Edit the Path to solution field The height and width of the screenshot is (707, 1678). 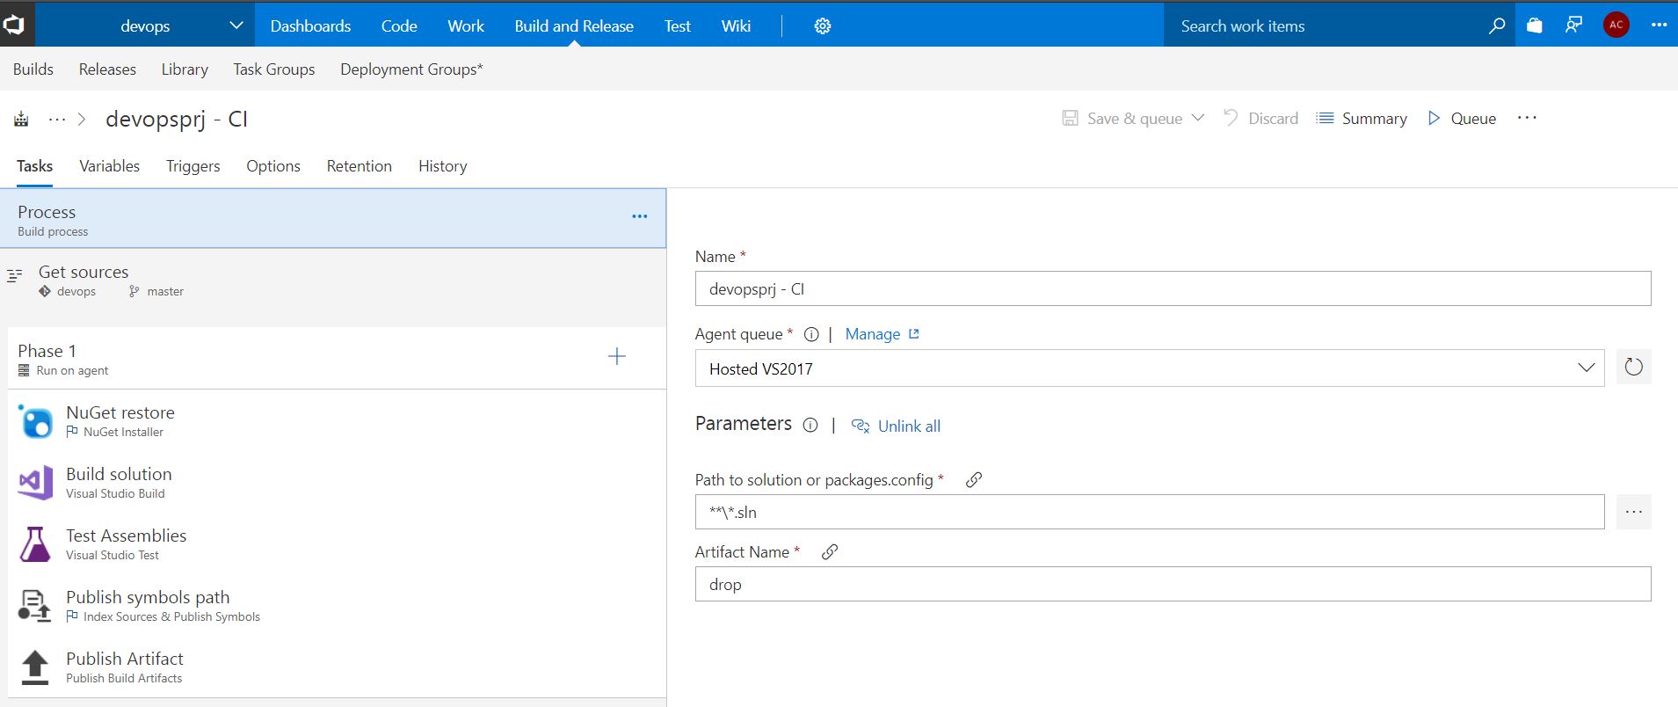coord(1150,512)
